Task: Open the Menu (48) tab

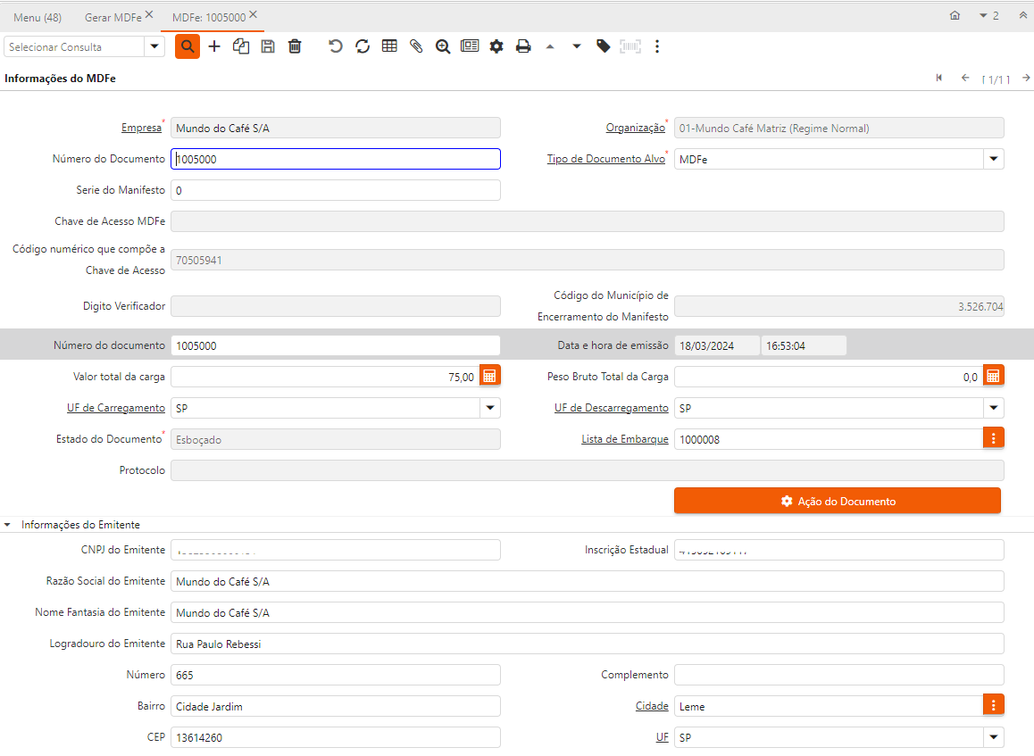Action: tap(38, 17)
